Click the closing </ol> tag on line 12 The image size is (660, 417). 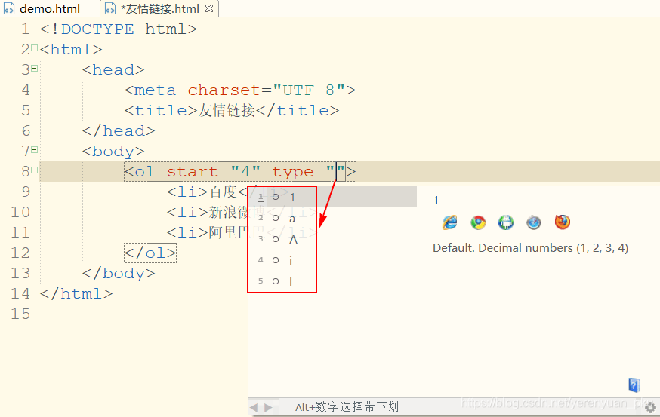pos(150,253)
